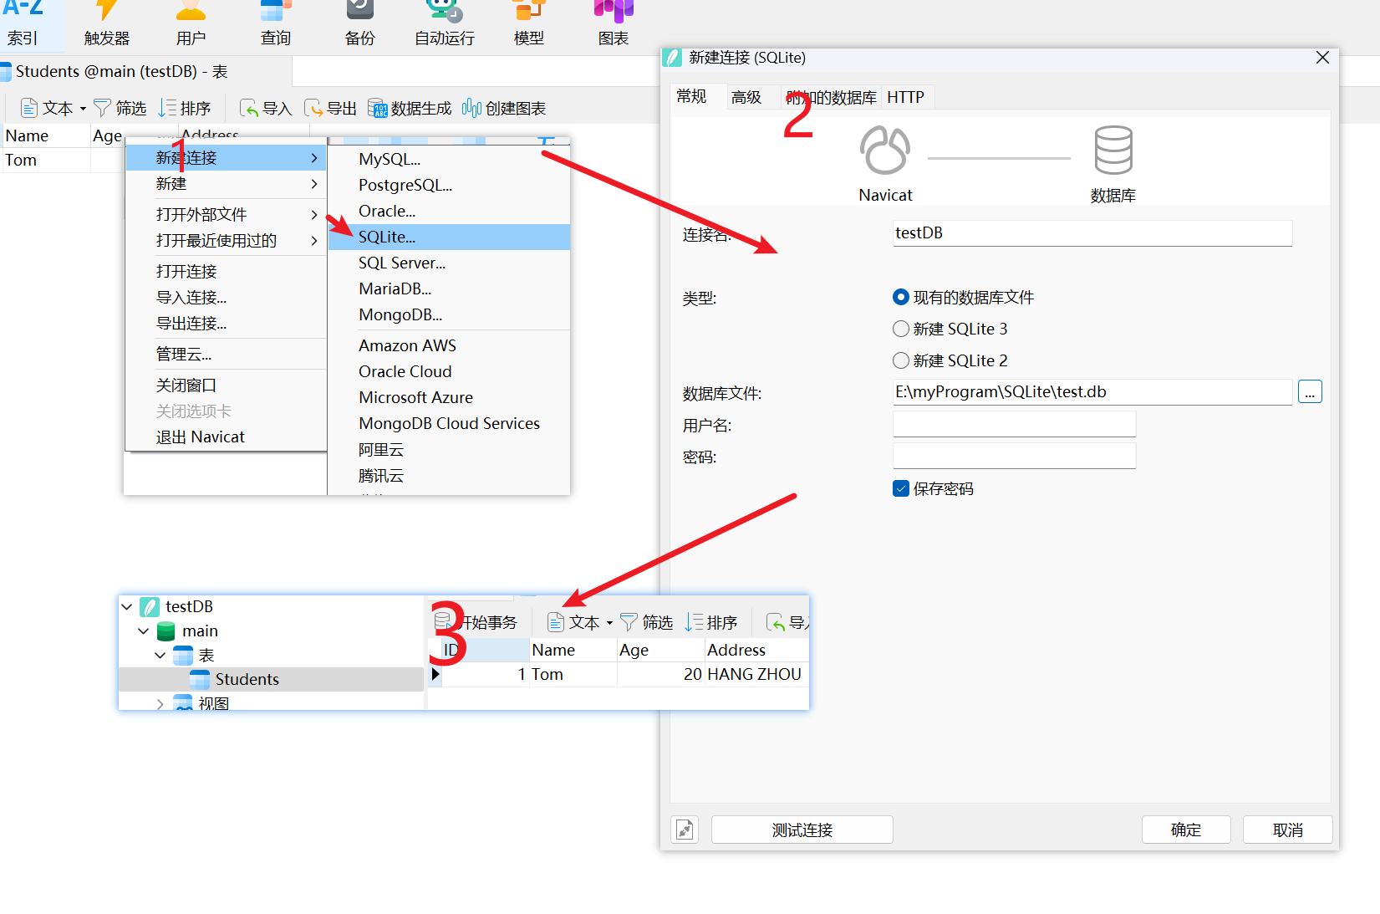Switch to the HTTP tab

coord(905,97)
